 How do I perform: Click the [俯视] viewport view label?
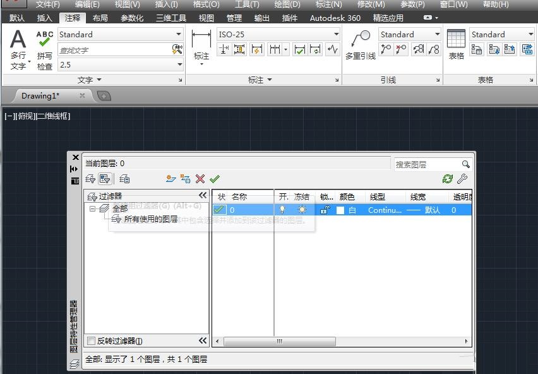(25, 116)
